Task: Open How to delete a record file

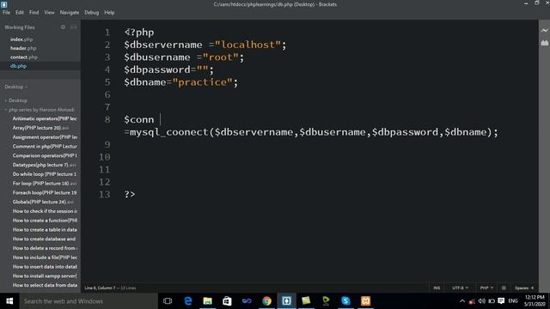Action: [45, 248]
